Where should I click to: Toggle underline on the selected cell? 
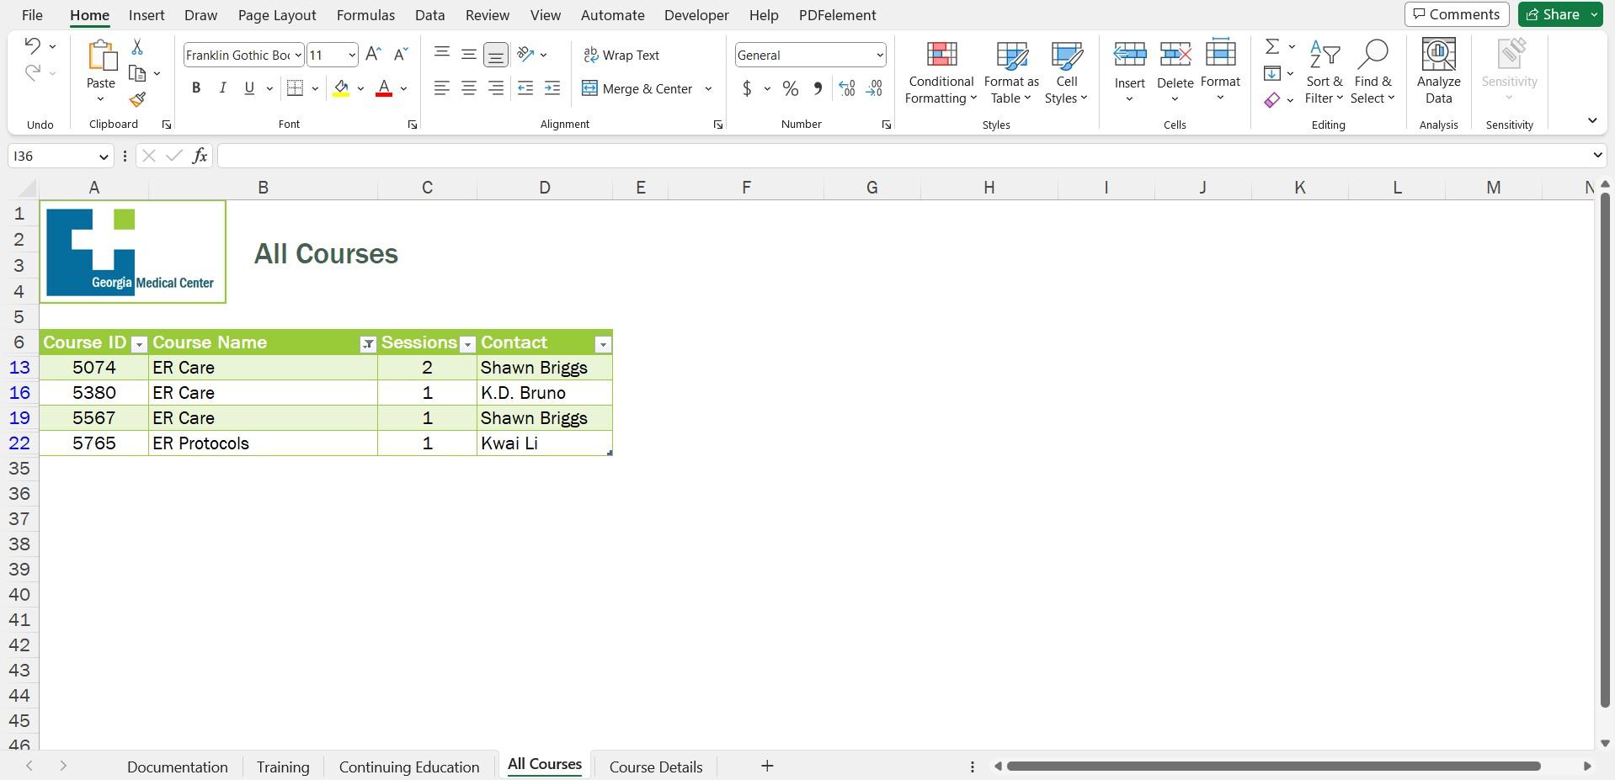(x=248, y=88)
